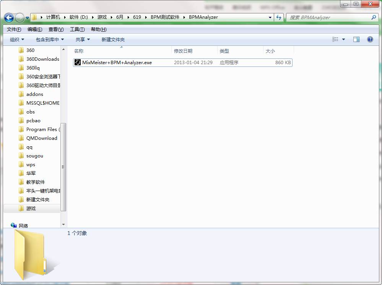The image size is (382, 285).
Task: Open the 编辑(E) menu
Action: [35, 29]
